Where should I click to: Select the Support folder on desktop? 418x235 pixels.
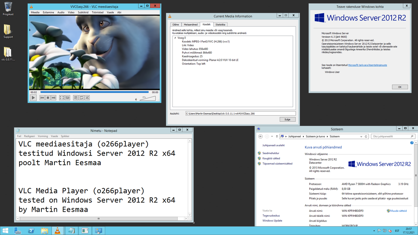pyautogui.click(x=8, y=31)
